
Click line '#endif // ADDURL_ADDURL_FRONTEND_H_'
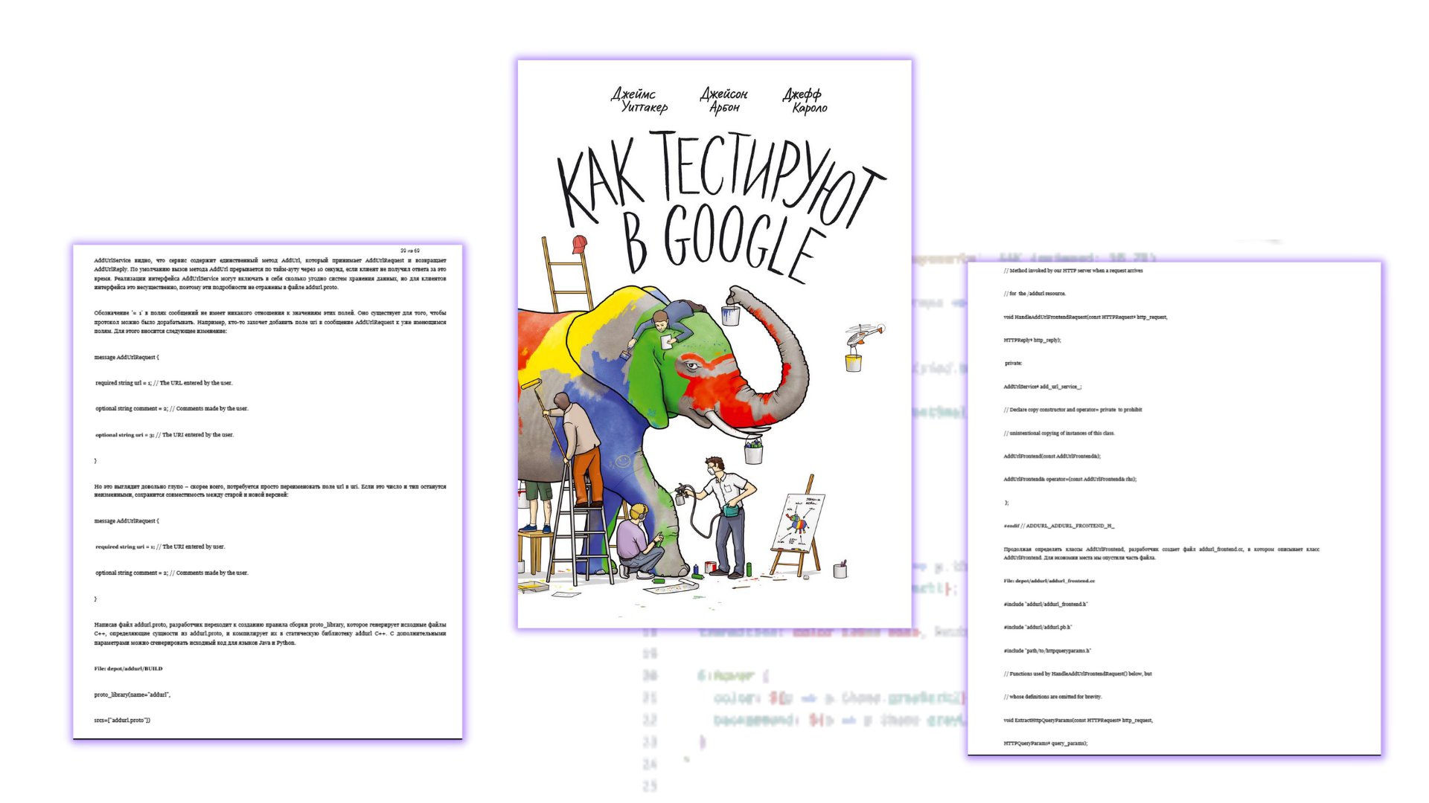pyautogui.click(x=1059, y=526)
